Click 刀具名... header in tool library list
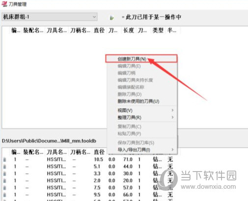Image resolution: width=248 pixels, height=201 pixels. [x=56, y=152]
